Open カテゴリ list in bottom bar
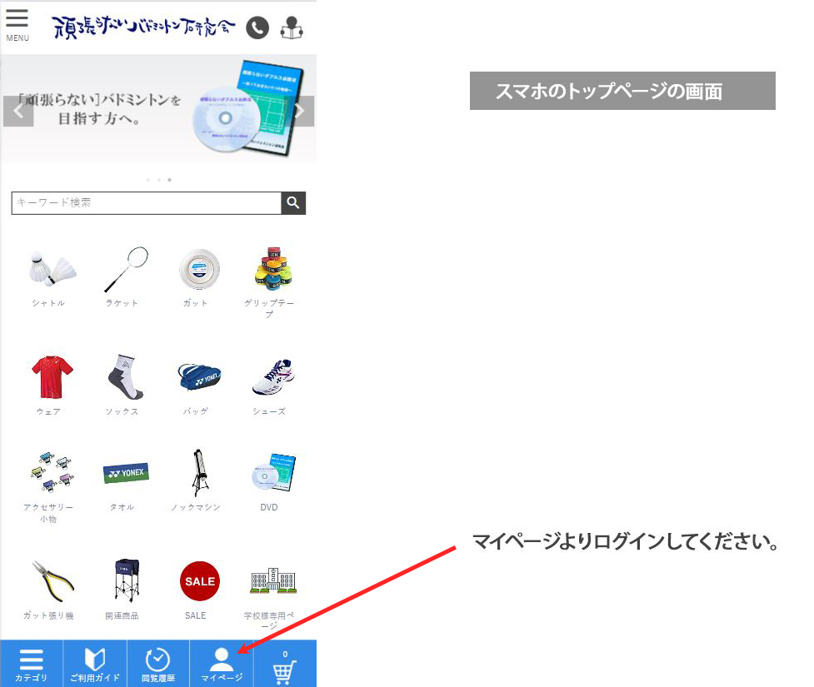814x687 pixels. point(32,664)
